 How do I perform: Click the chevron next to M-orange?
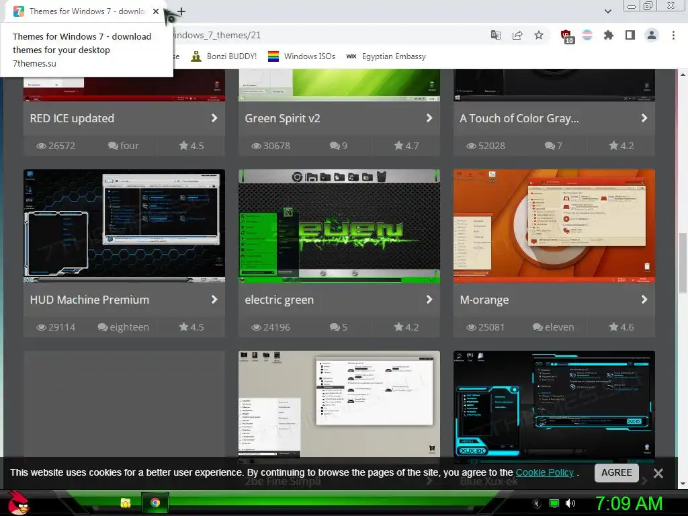click(x=644, y=299)
